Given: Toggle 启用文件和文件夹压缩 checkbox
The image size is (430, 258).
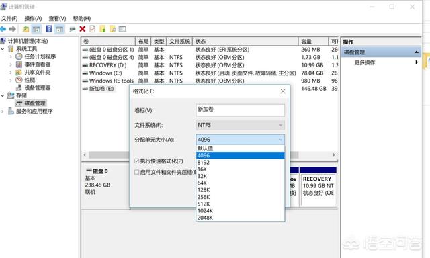Looking at the screenshot, I should tap(136, 172).
